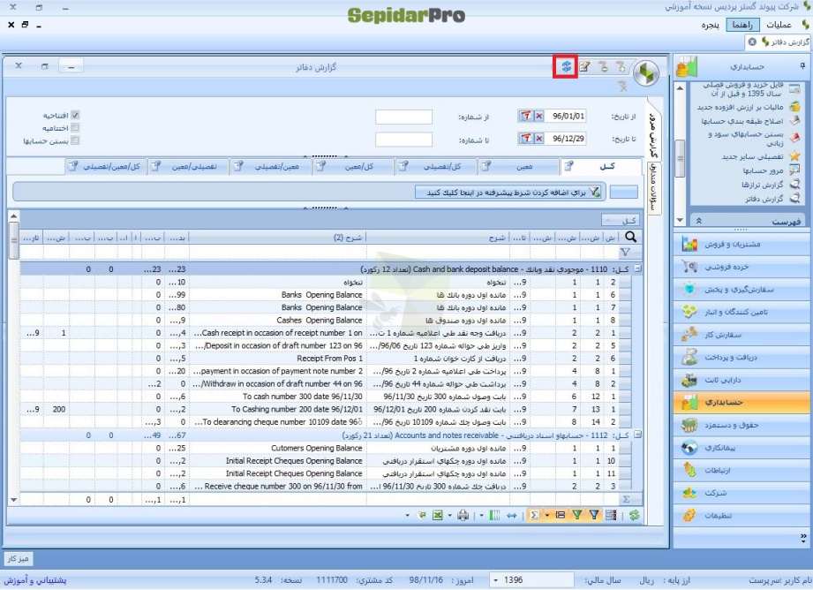Screen dimensions: 813x590
Task: Open پشتیبانی و آموزش link
Action: [35, 580]
